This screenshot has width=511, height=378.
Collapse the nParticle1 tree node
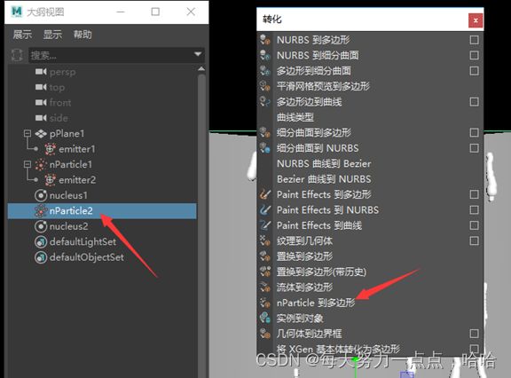tap(28, 164)
